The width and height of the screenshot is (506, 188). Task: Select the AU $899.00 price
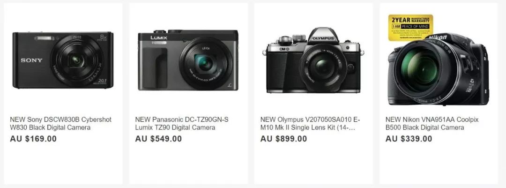[x=283, y=139]
